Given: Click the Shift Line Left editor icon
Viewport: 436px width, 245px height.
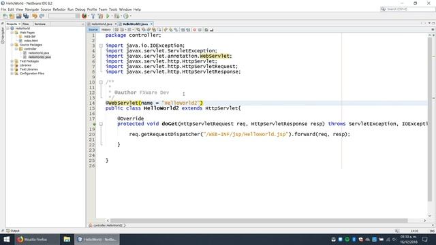Looking at the screenshot, I should (183, 30).
